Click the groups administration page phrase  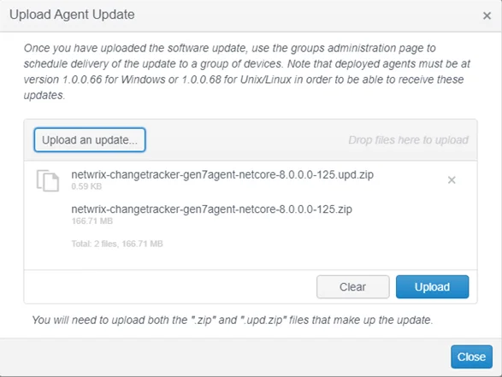pos(357,48)
